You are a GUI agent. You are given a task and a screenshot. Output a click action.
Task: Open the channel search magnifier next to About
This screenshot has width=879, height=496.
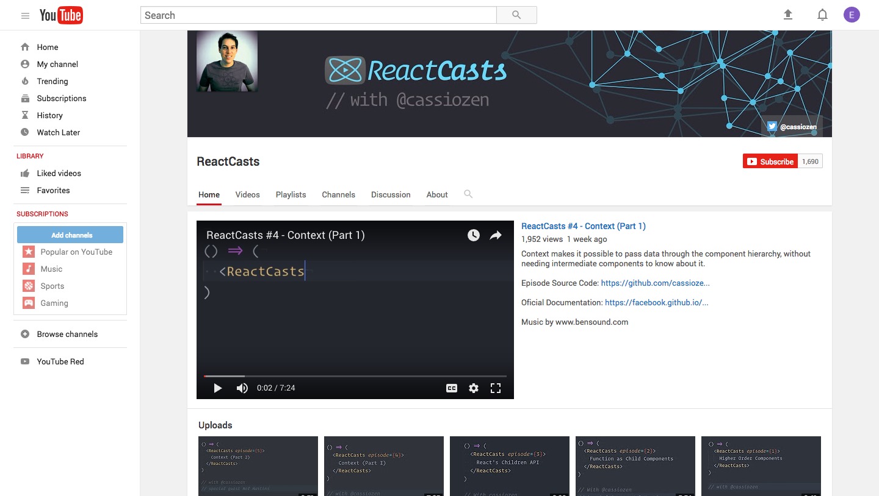click(468, 194)
